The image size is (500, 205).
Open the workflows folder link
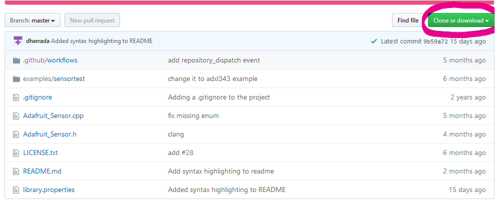pyautogui.click(x=62, y=60)
